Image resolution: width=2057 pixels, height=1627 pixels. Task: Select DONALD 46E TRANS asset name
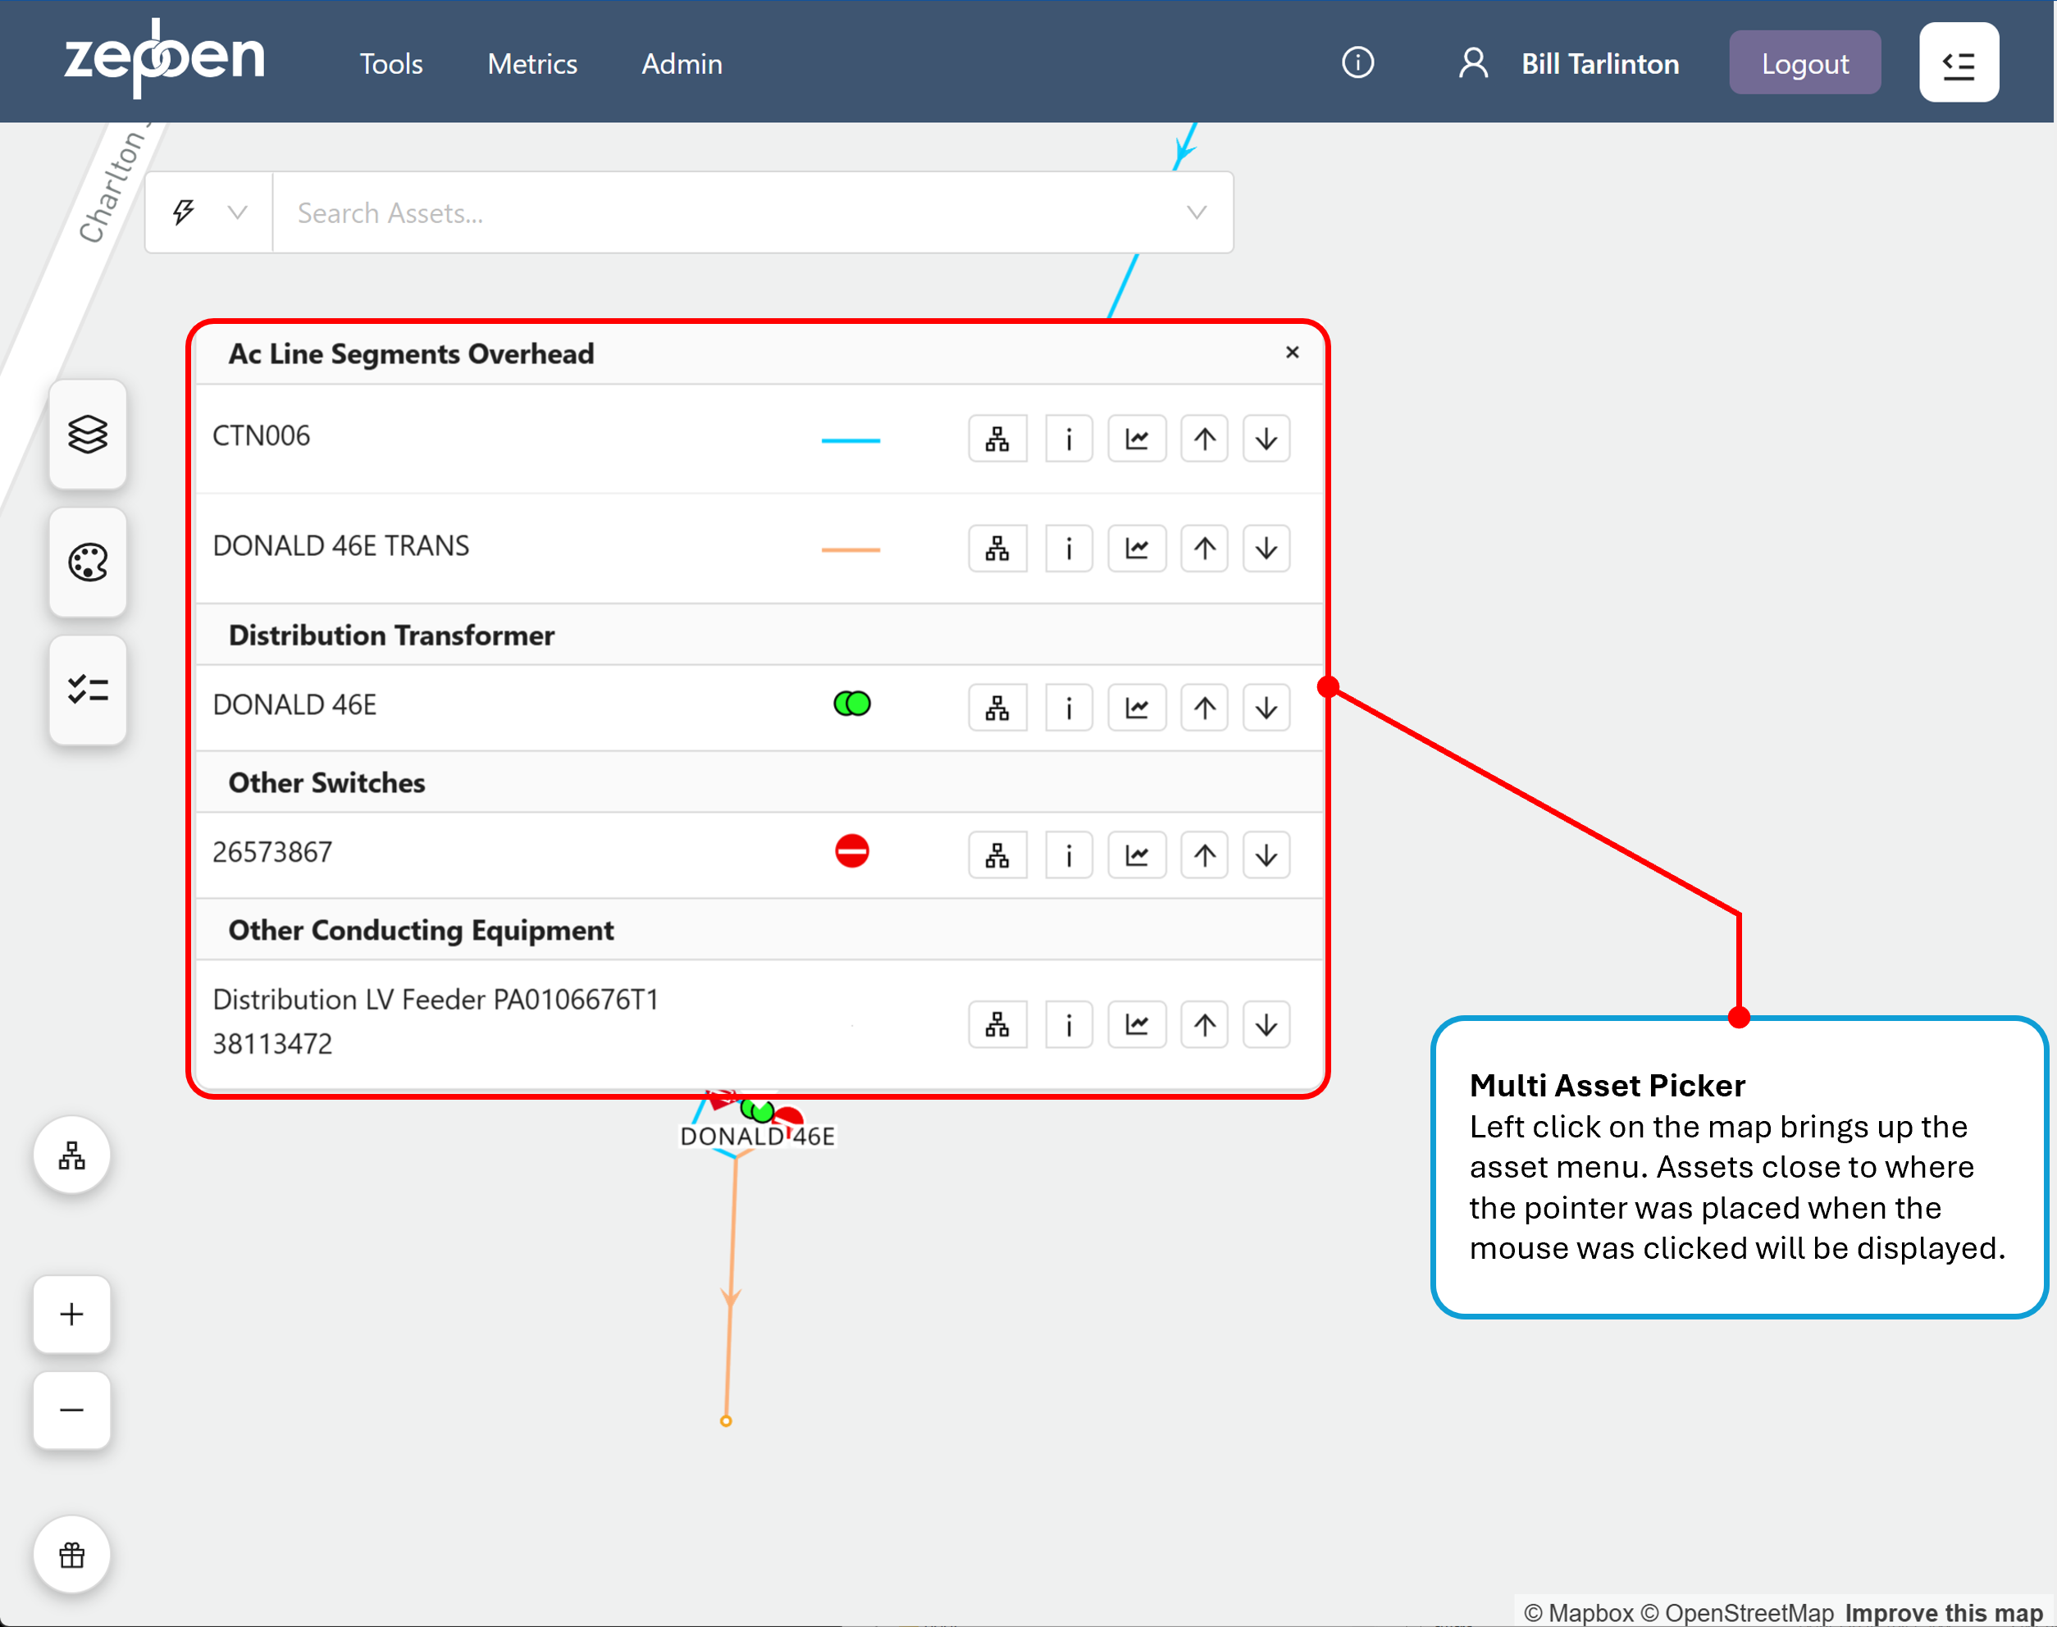tap(341, 546)
